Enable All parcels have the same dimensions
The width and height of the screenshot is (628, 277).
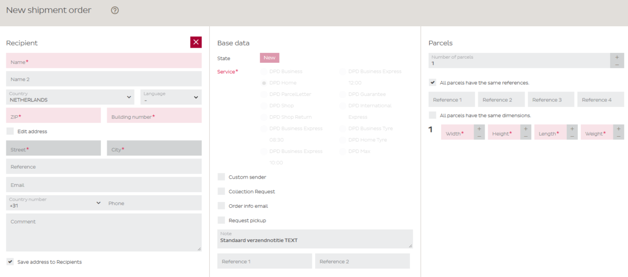pos(432,115)
